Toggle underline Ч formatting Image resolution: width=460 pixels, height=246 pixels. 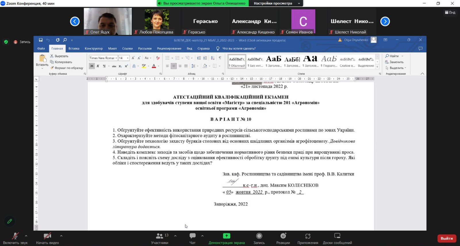click(104, 66)
